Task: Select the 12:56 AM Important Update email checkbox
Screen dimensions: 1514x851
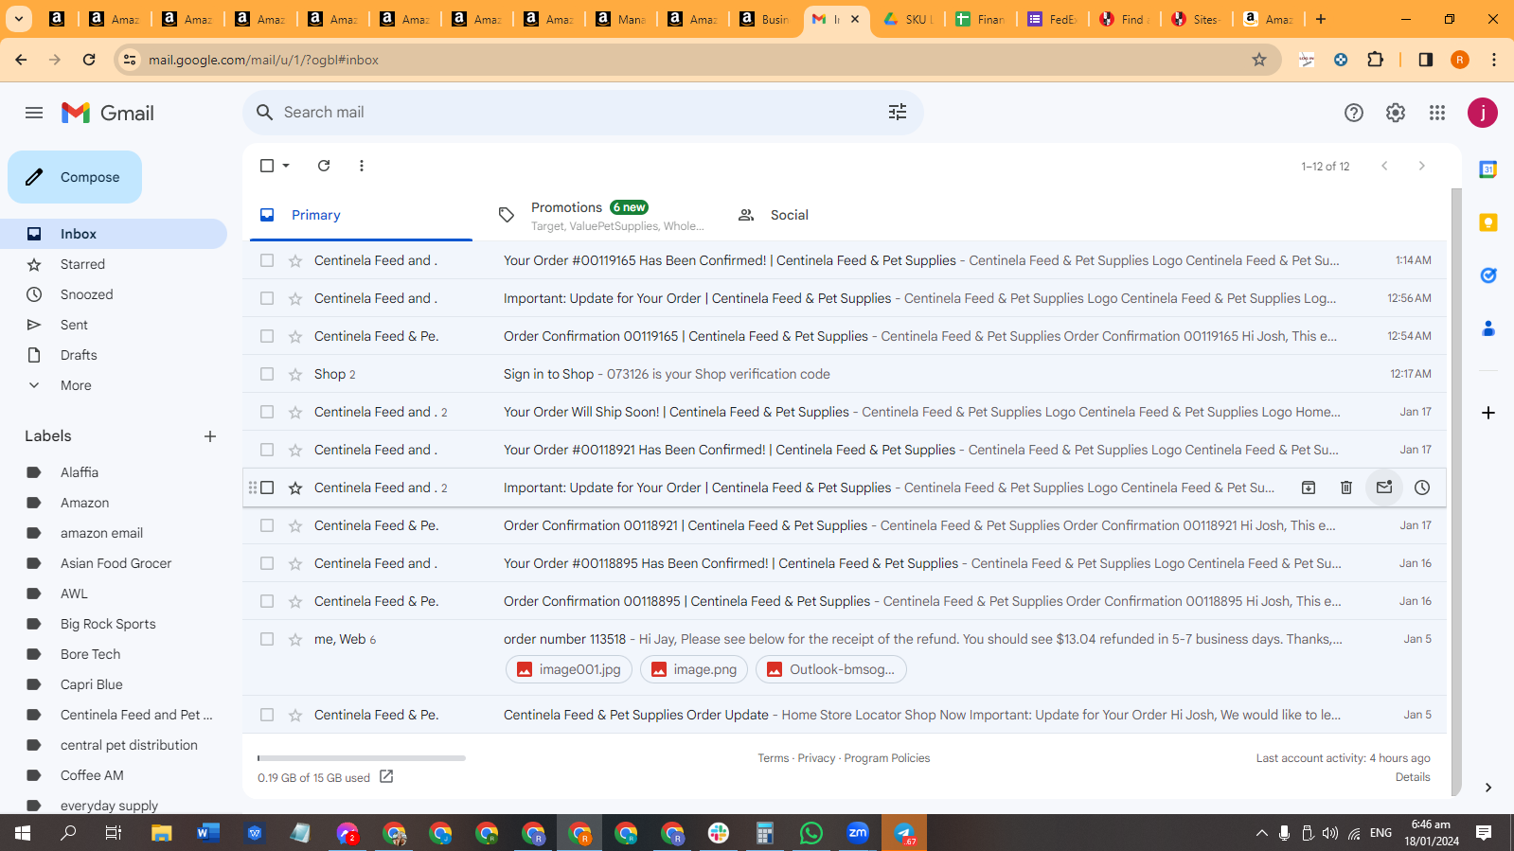Action: pyautogui.click(x=267, y=298)
